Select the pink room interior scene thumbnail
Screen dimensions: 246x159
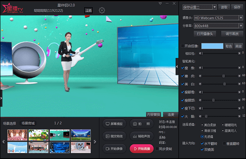click(x=81, y=148)
